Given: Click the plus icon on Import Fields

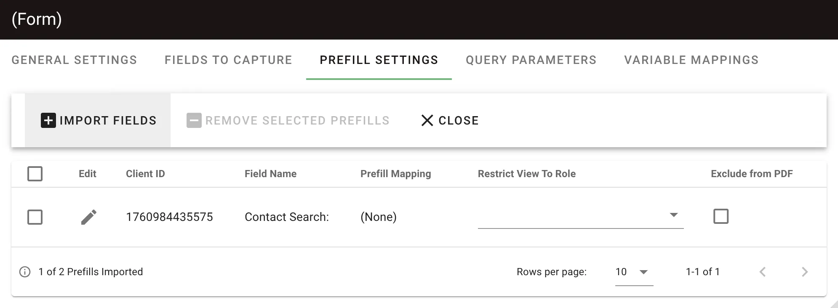Looking at the screenshot, I should pyautogui.click(x=48, y=120).
